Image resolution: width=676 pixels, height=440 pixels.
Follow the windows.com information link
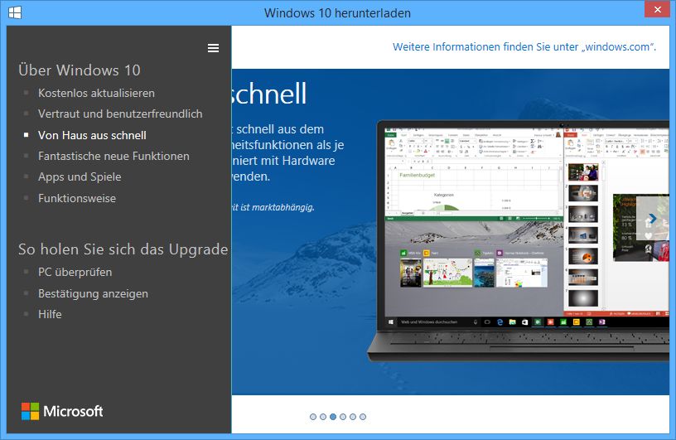[524, 46]
